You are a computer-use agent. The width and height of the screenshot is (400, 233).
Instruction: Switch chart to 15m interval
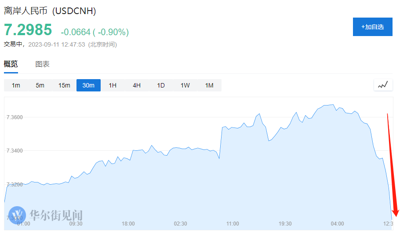point(64,85)
